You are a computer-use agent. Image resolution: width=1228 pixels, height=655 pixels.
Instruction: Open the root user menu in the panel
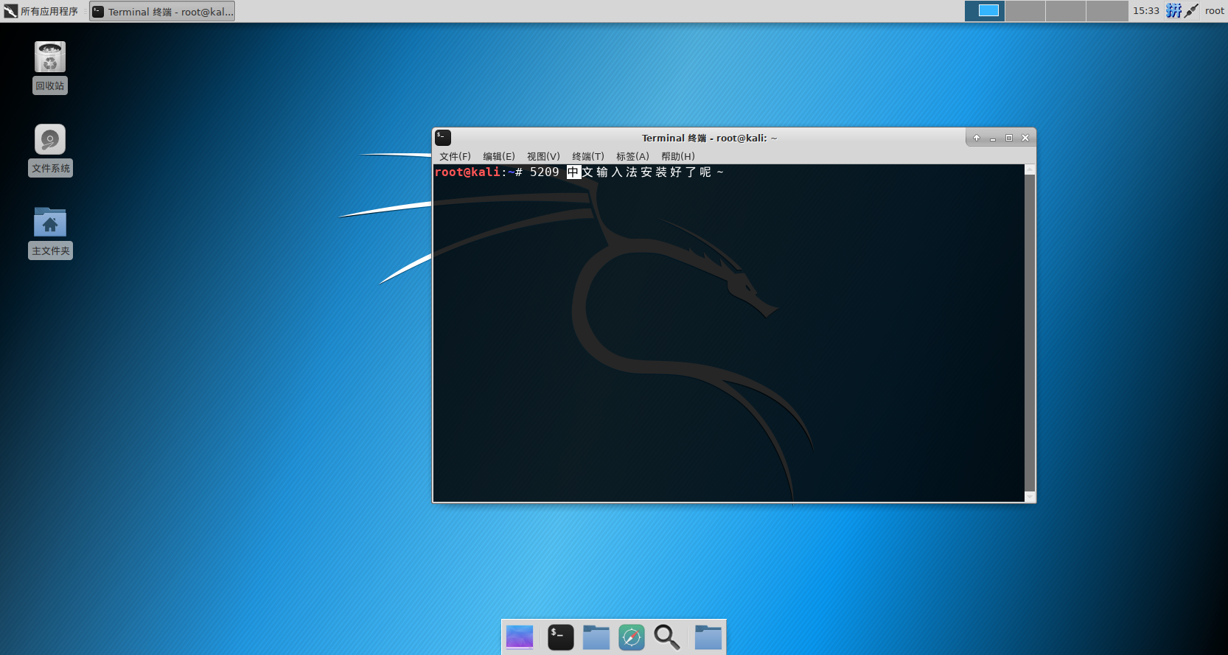[x=1215, y=11]
